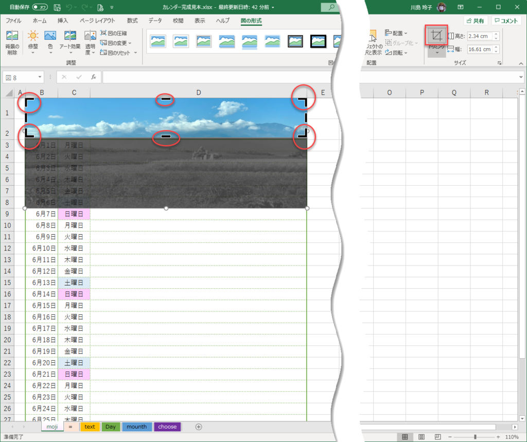Open the 配置 align dropdown

tap(396, 33)
